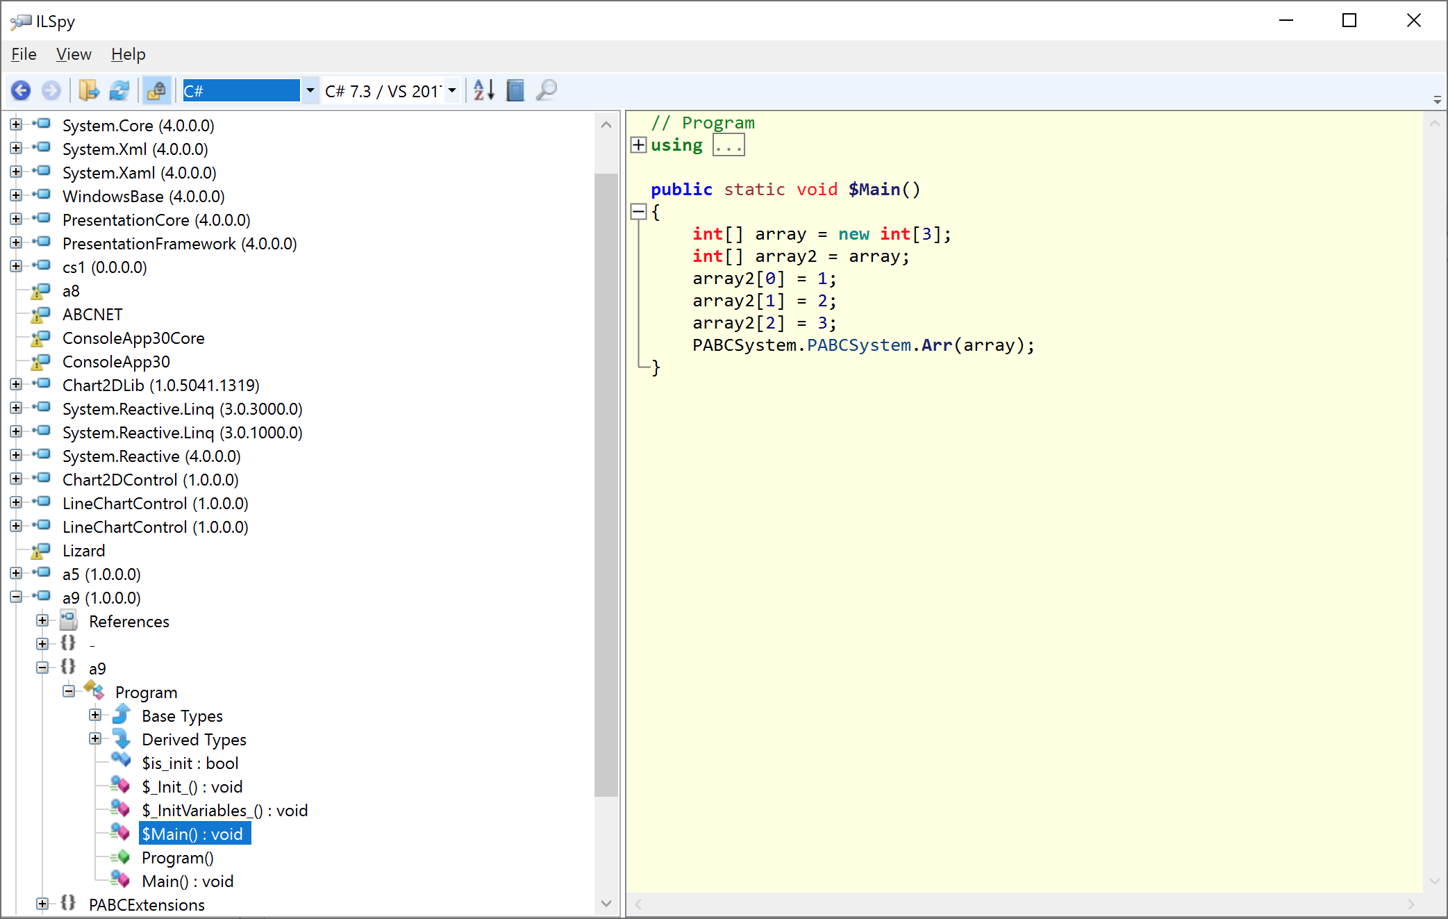Collapse the $Main method body
The image size is (1448, 919).
pyautogui.click(x=638, y=212)
